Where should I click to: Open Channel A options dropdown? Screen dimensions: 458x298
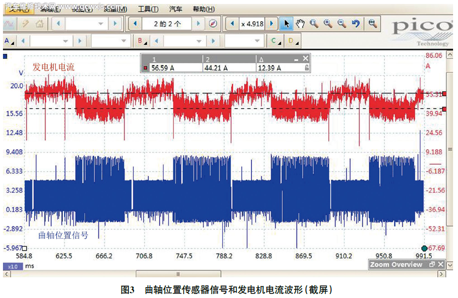[x=8, y=41]
